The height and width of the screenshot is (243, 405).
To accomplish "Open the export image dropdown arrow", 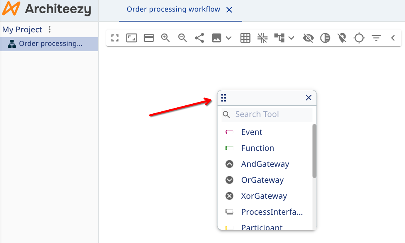I will (229, 38).
